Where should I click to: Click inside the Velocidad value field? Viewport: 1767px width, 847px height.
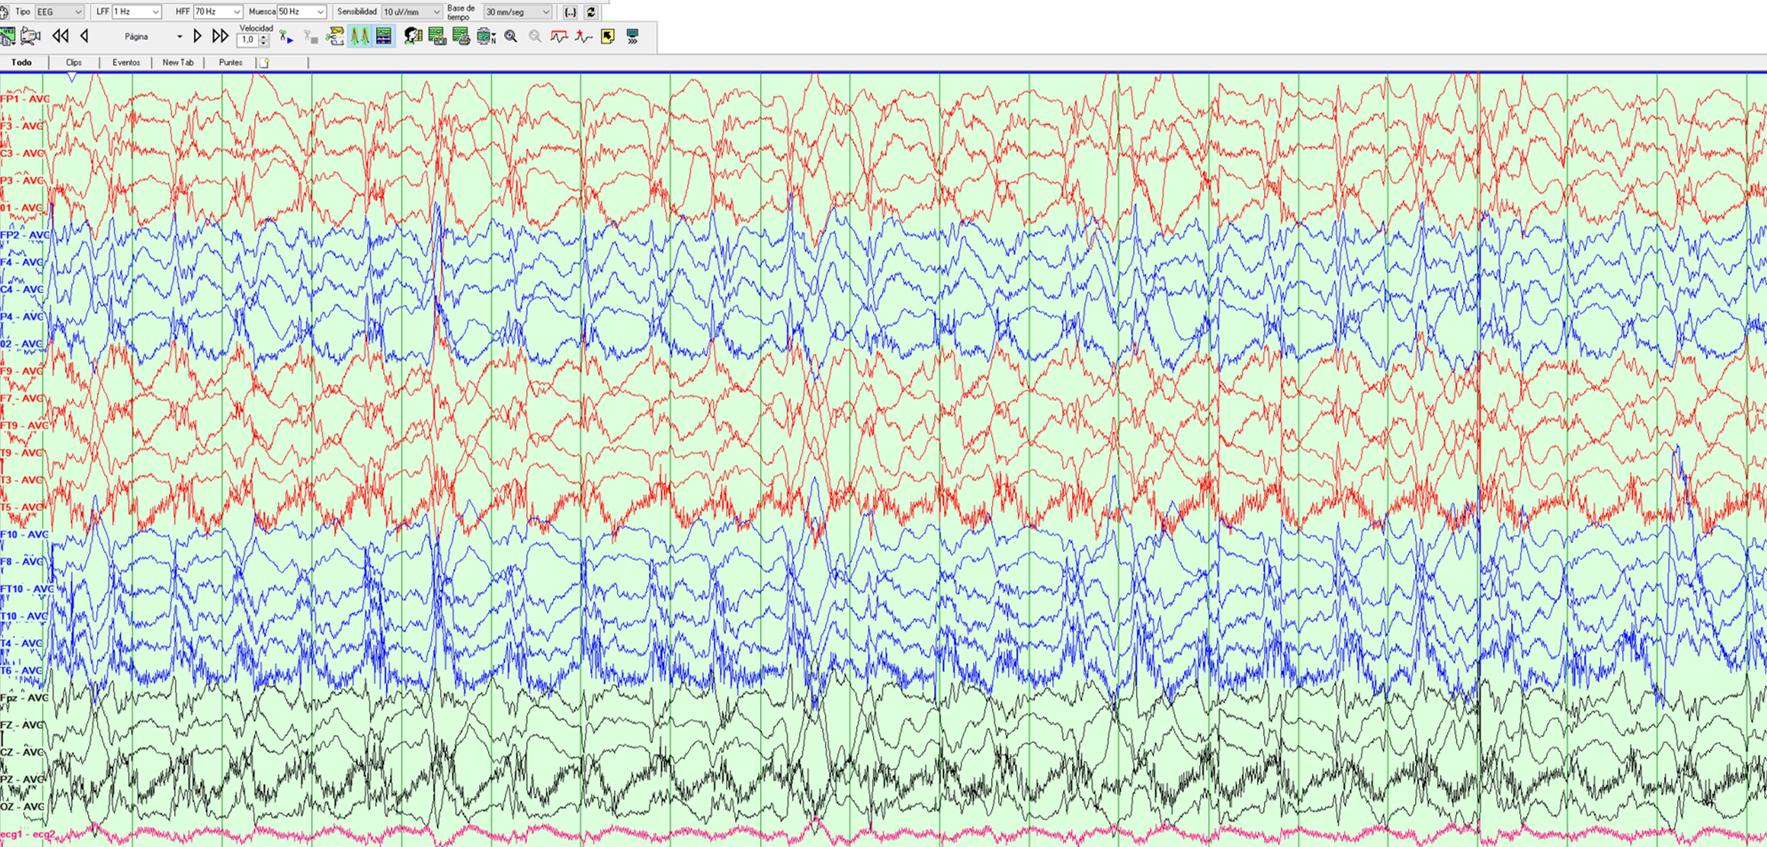(248, 40)
